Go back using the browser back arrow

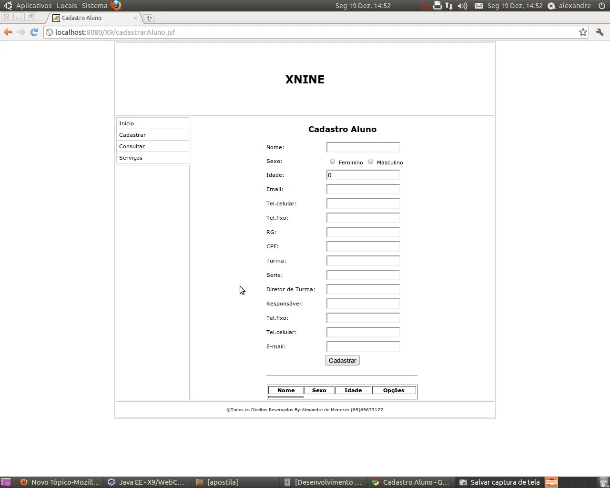[x=8, y=32]
